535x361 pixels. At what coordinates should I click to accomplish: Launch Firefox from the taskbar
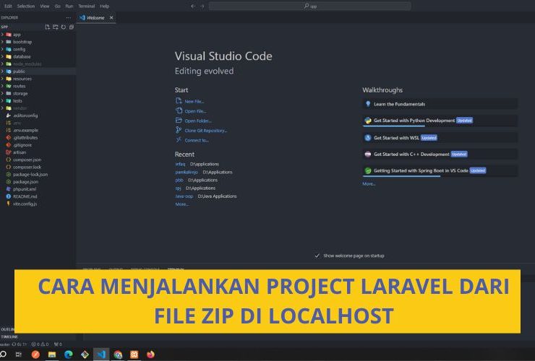[x=150, y=355]
